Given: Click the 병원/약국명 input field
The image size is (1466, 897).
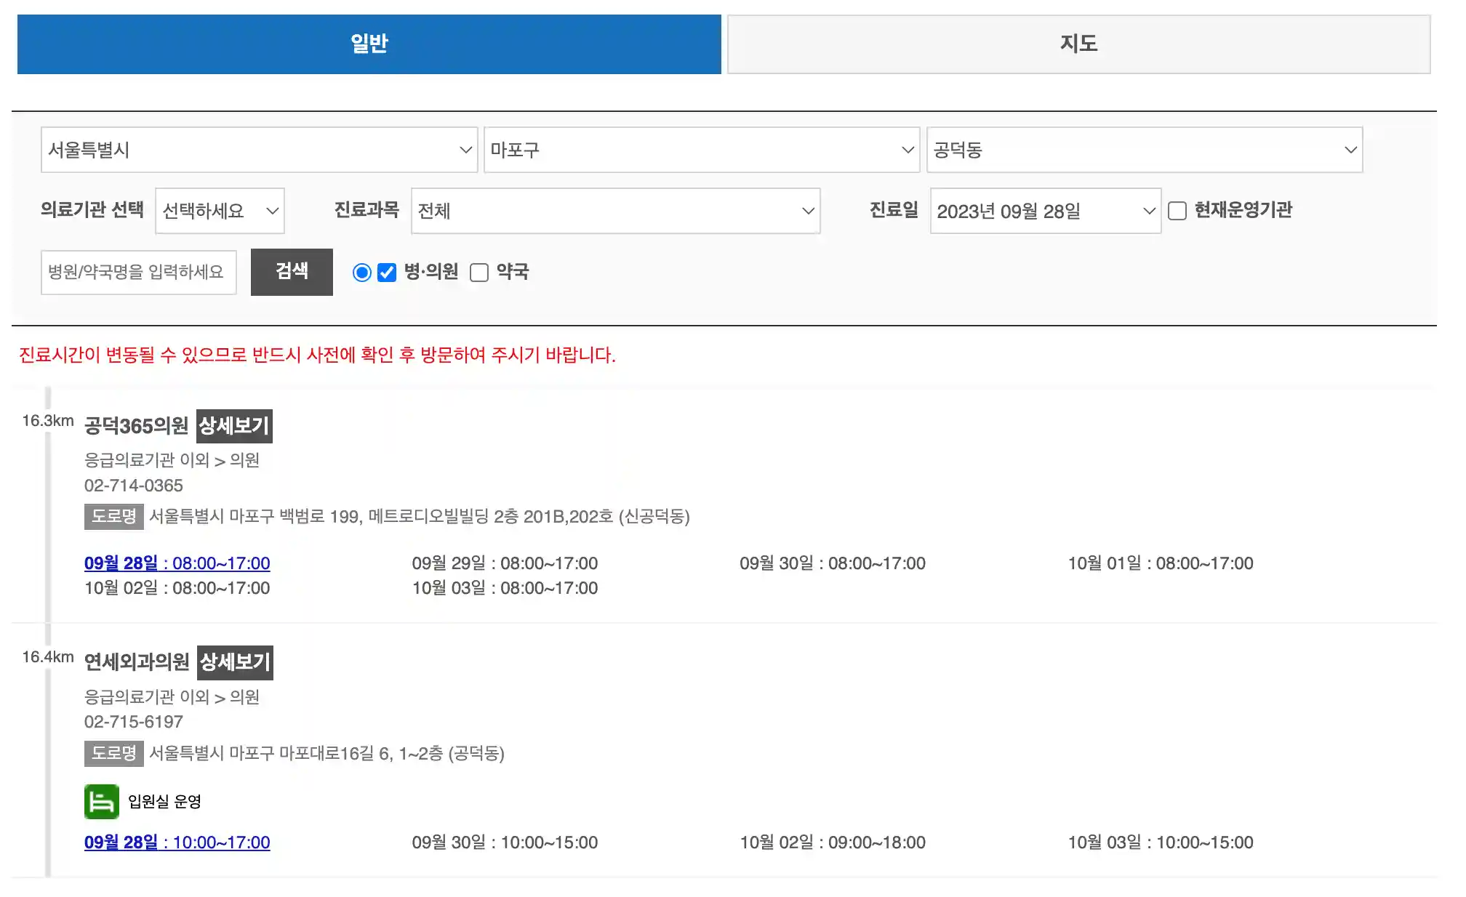Looking at the screenshot, I should point(138,272).
